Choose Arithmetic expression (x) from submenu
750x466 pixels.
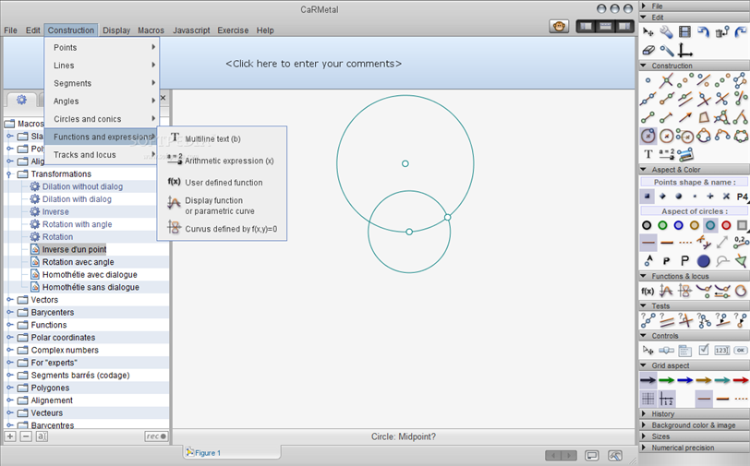(222, 161)
